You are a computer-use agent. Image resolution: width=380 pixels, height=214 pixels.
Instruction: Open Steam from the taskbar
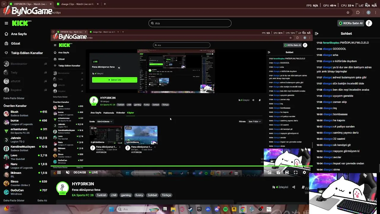(191, 209)
